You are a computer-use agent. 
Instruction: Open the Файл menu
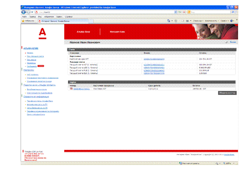[x=24, y=17]
